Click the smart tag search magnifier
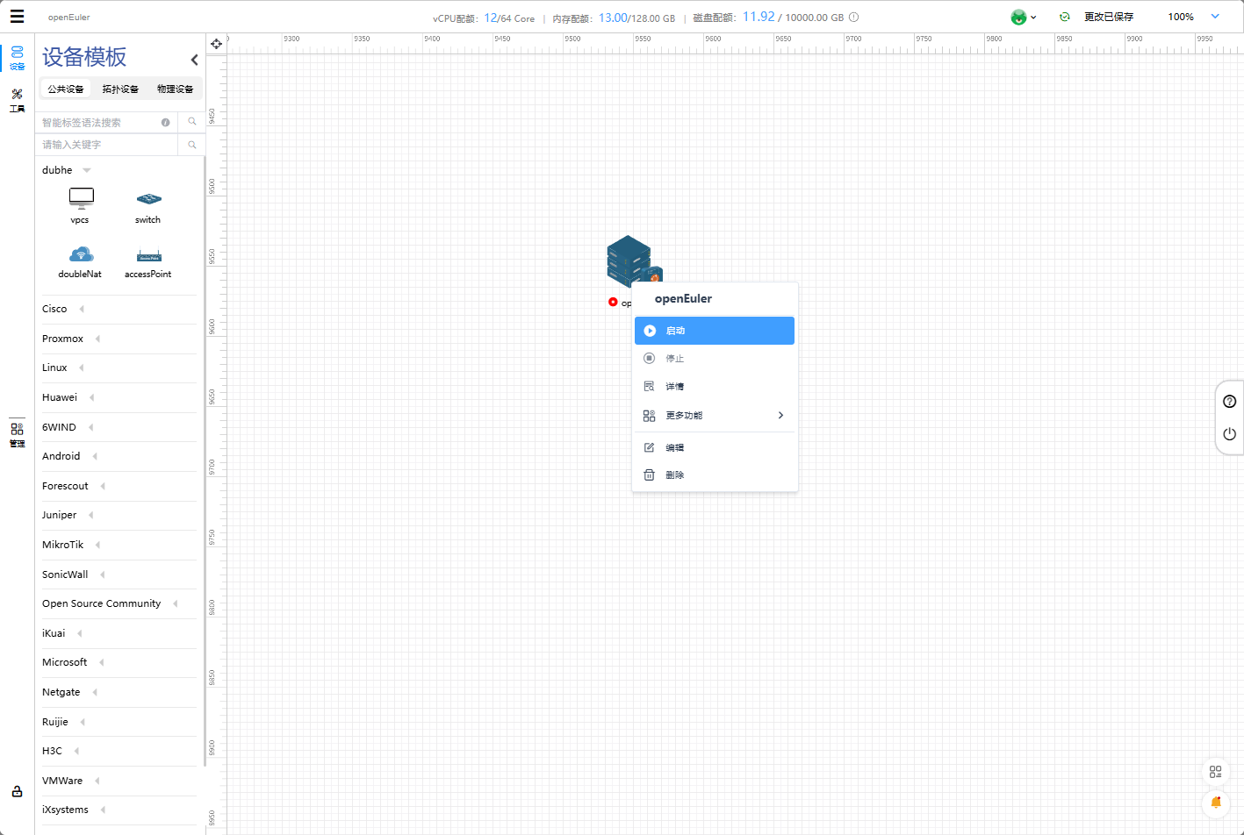This screenshot has width=1244, height=835. [x=192, y=122]
